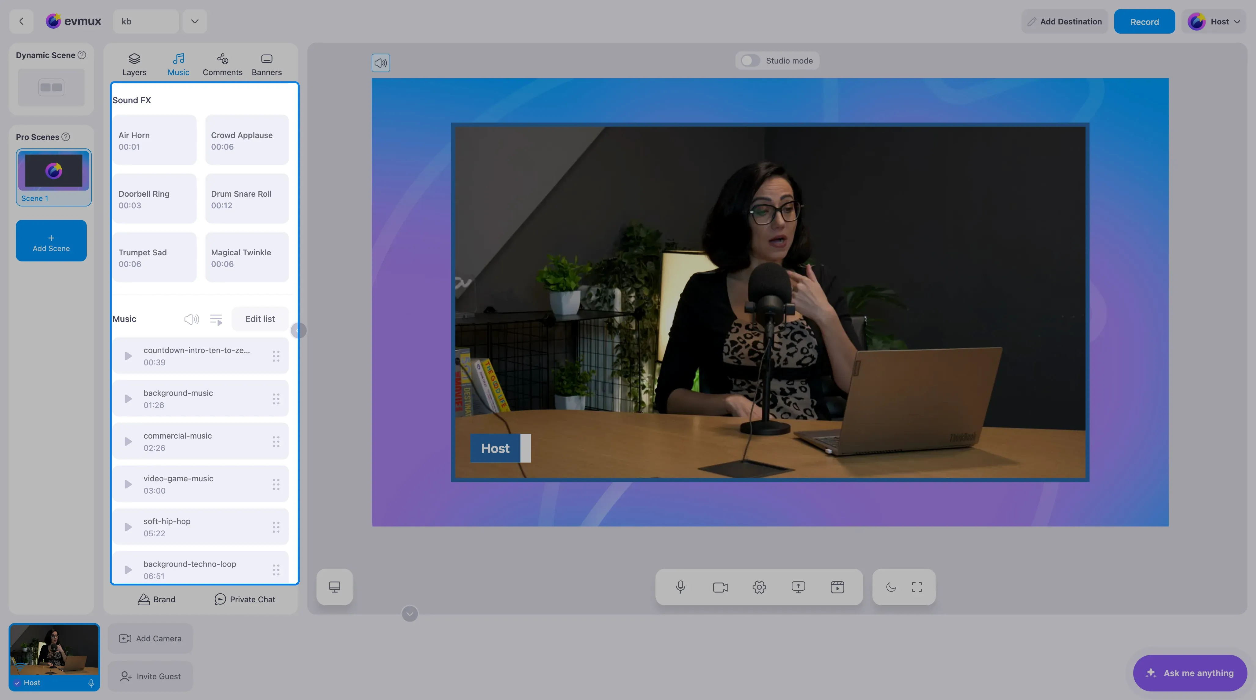
Task: Toggle Host thumbnail microphone icon
Action: click(91, 683)
